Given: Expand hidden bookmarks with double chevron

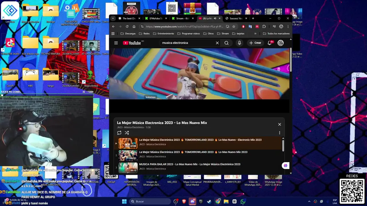Looking at the screenshot, I should pos(255,33).
